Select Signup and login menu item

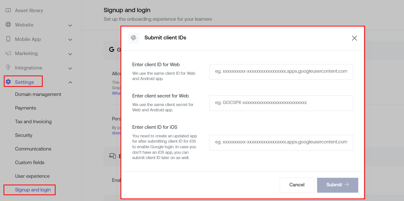(x=33, y=190)
